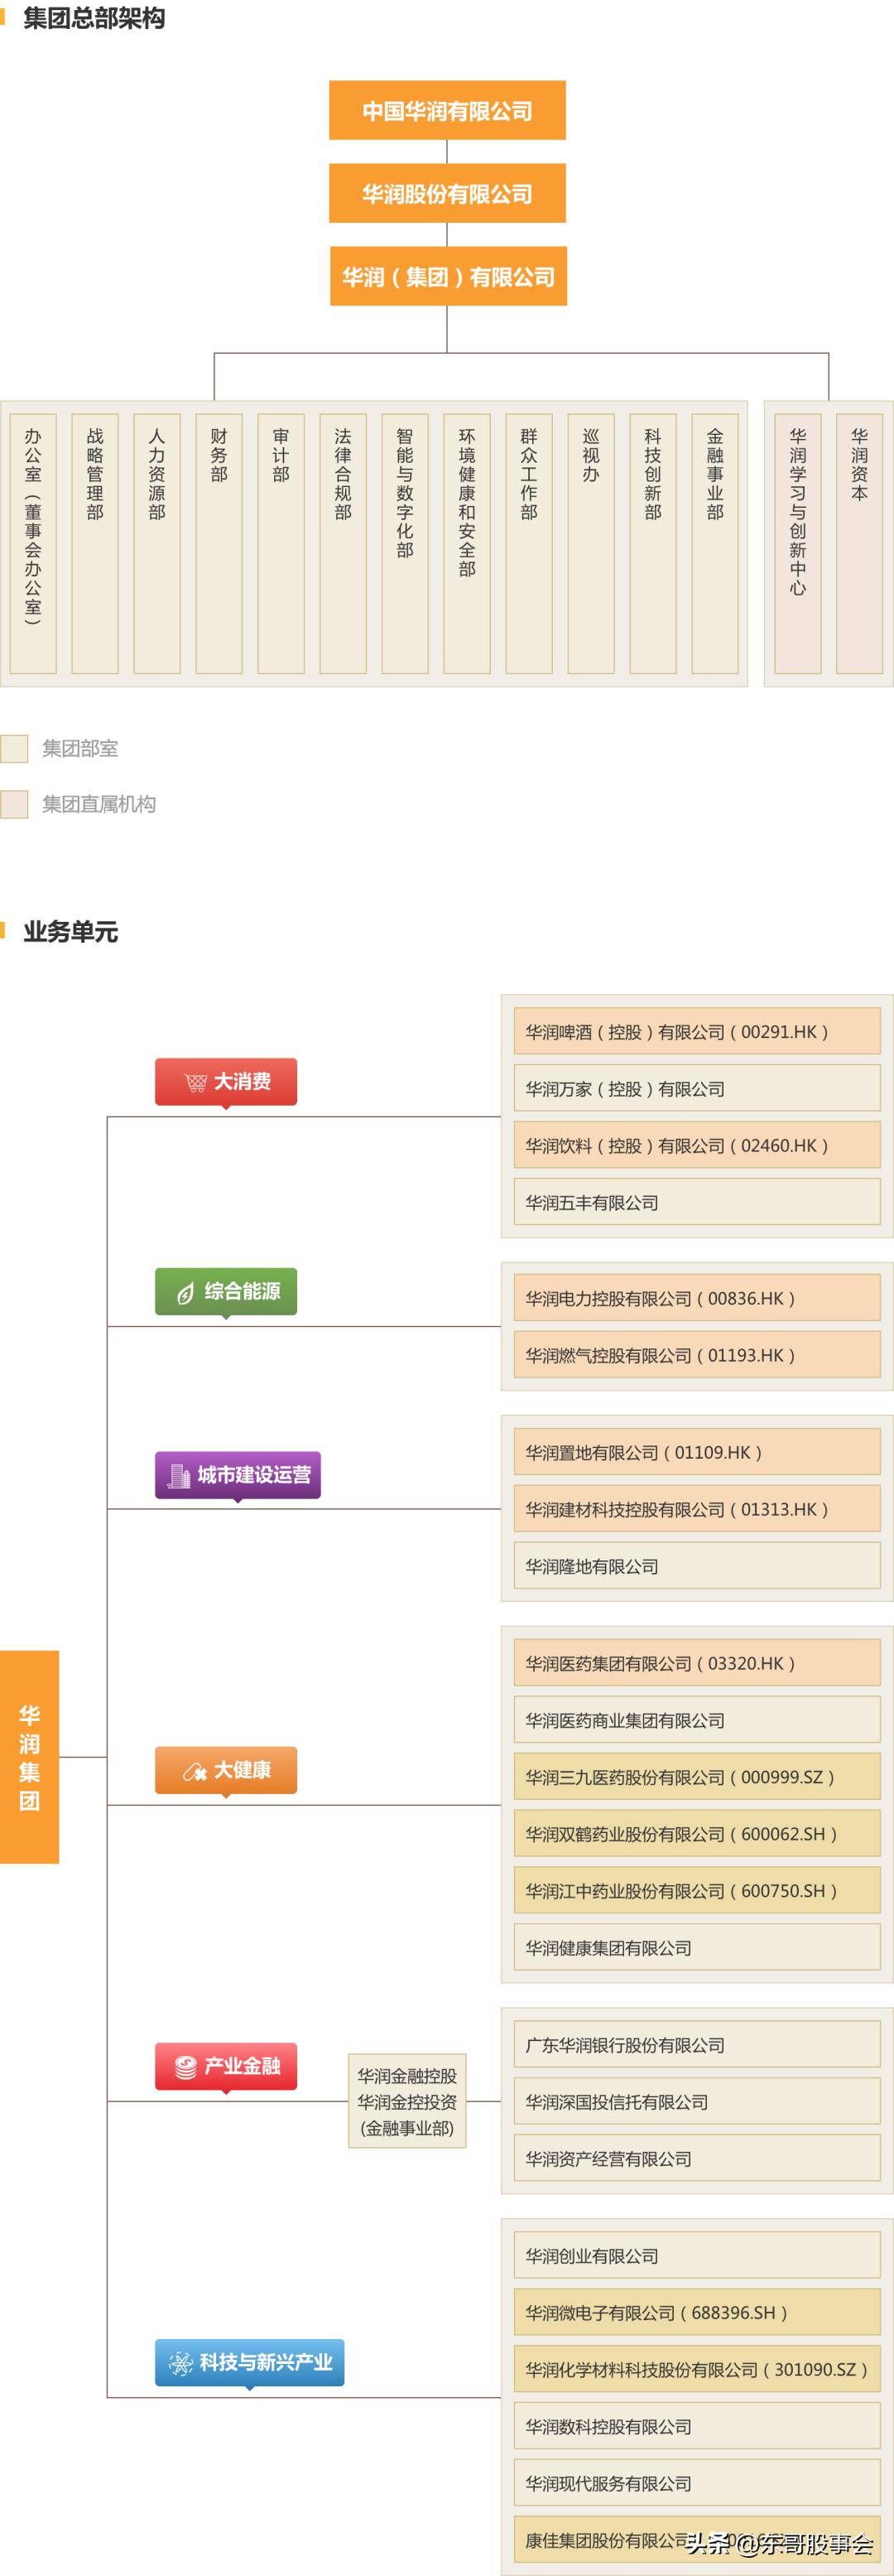894x2576 pixels.
Task: Click 华润燃气控股有限公司 (01193.HK)
Action: coord(696,1355)
